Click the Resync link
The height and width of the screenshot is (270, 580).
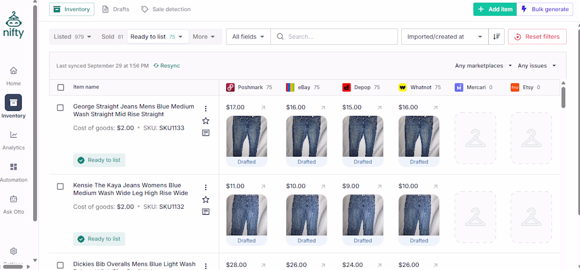[x=167, y=65]
